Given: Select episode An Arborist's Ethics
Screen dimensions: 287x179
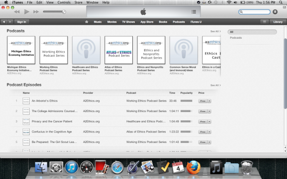Looking at the screenshot, I should (x=44, y=101).
